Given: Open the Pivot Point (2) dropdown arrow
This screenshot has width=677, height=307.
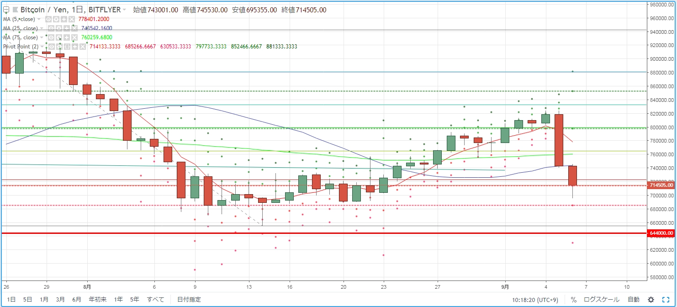Looking at the screenshot, I should 42,47.
